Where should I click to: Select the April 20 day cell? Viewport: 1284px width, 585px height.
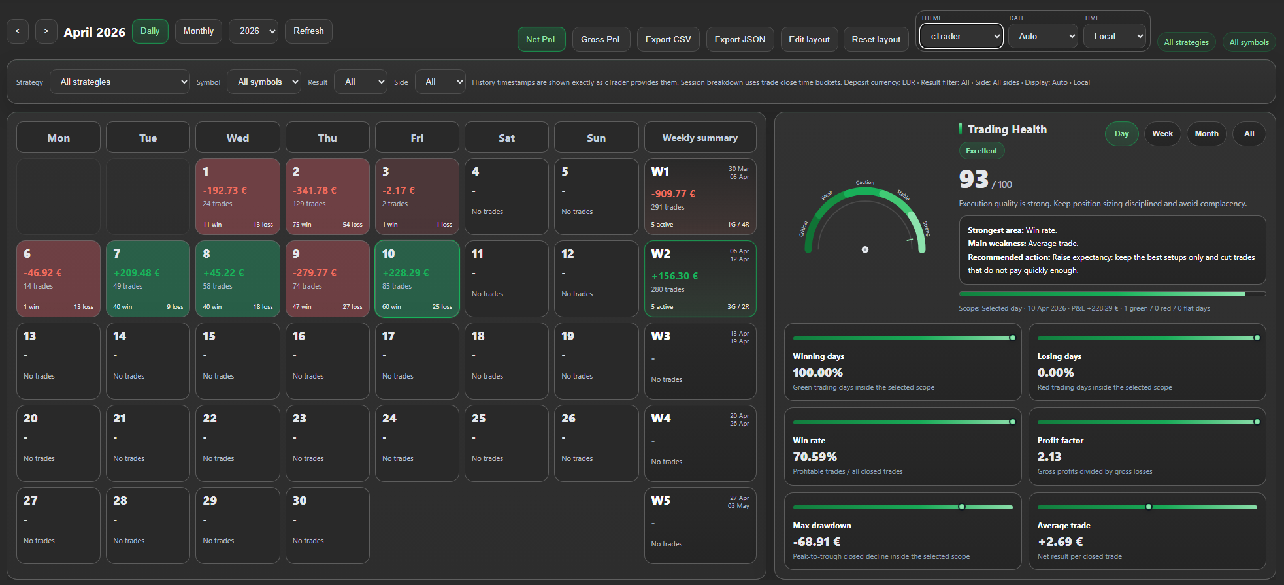58,443
